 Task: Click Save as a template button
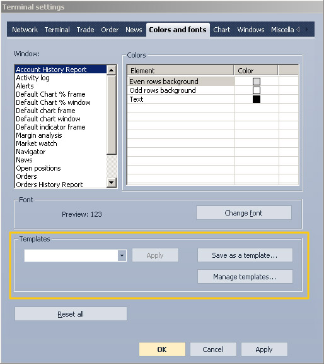pyautogui.click(x=245, y=255)
